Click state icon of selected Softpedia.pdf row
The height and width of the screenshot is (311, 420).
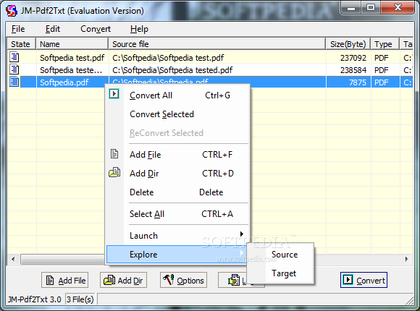[x=14, y=82]
